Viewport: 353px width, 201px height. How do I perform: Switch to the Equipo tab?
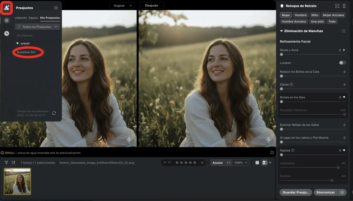33,18
